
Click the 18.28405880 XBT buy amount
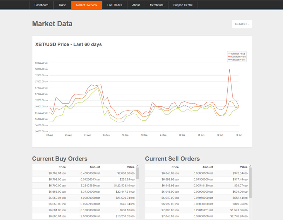click(90, 185)
